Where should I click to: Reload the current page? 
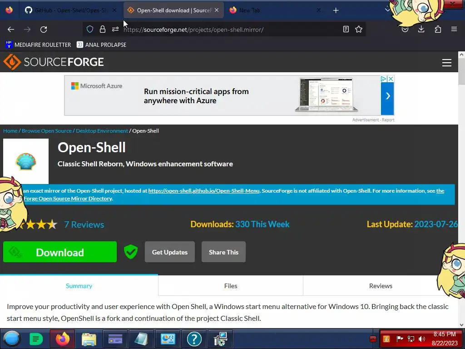tap(44, 30)
